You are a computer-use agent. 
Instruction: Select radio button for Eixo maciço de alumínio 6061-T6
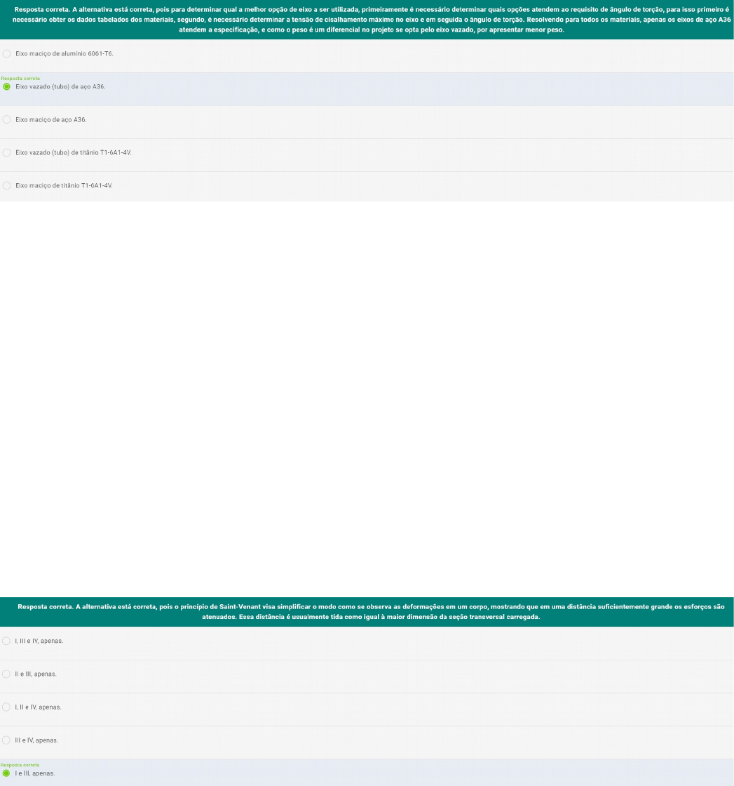7,53
